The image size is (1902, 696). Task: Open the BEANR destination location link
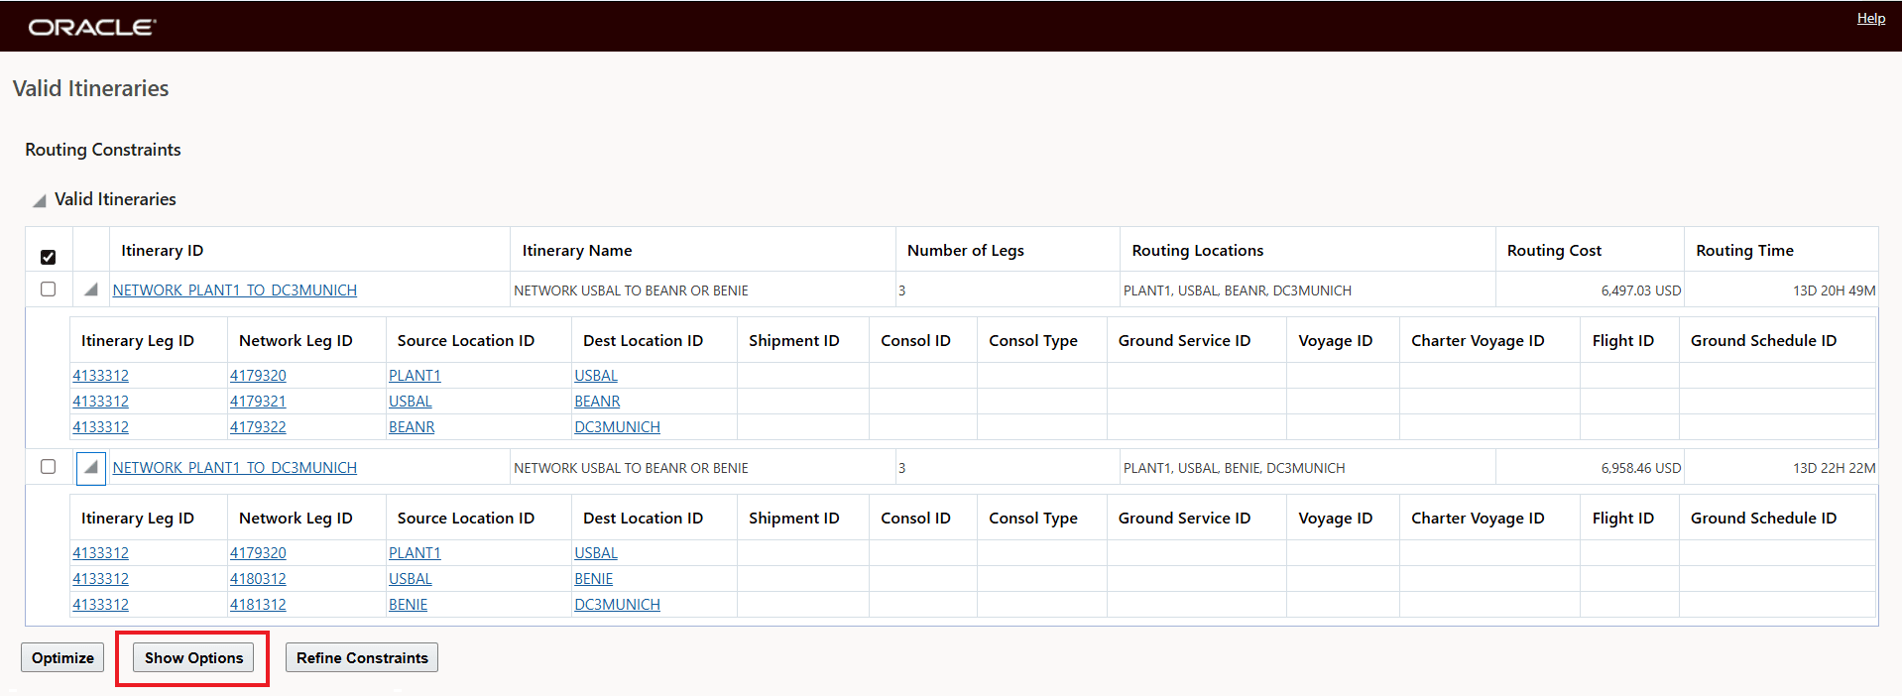pyautogui.click(x=597, y=402)
